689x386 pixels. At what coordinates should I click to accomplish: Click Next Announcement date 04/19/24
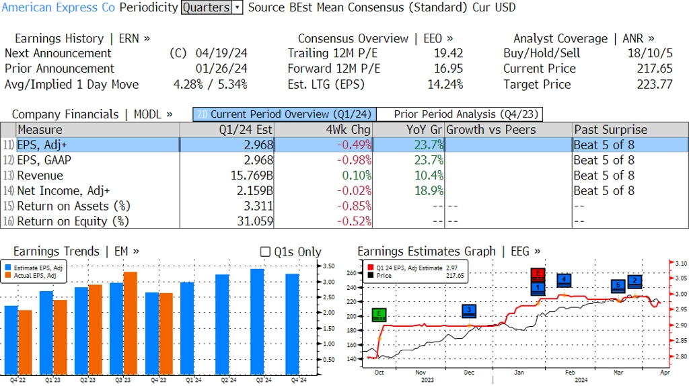pos(221,54)
